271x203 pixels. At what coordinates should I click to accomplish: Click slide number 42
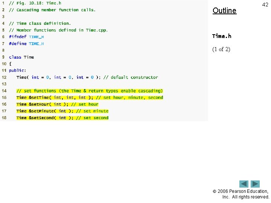pos(265,5)
